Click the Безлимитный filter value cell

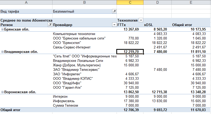[82, 11]
